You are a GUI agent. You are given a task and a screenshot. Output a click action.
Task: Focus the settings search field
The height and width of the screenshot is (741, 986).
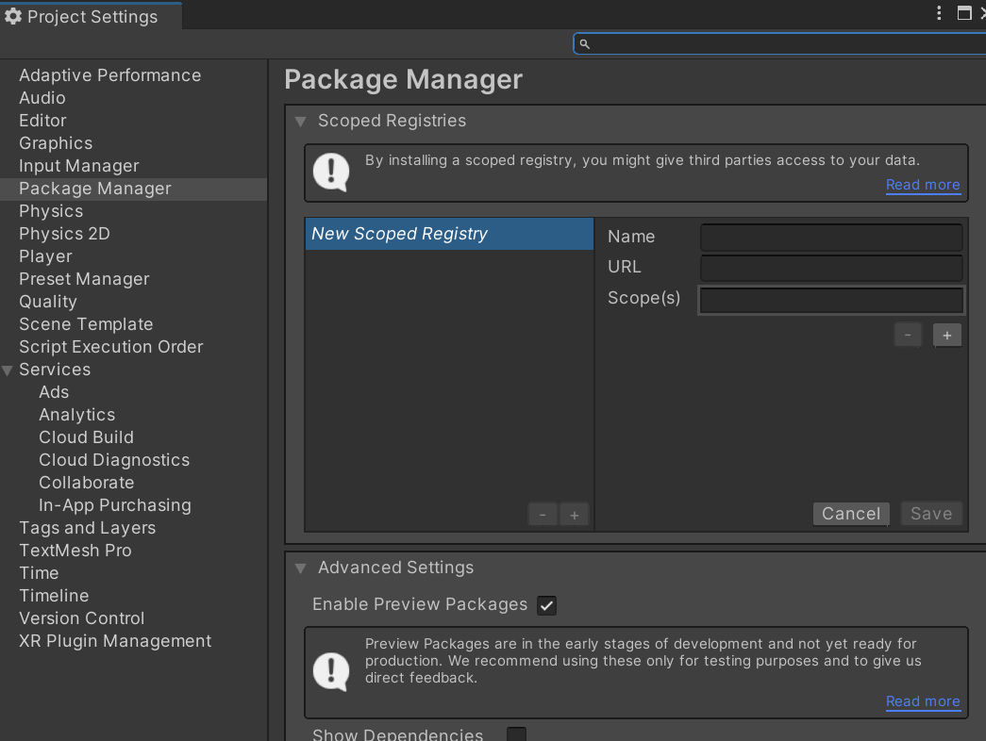(779, 44)
